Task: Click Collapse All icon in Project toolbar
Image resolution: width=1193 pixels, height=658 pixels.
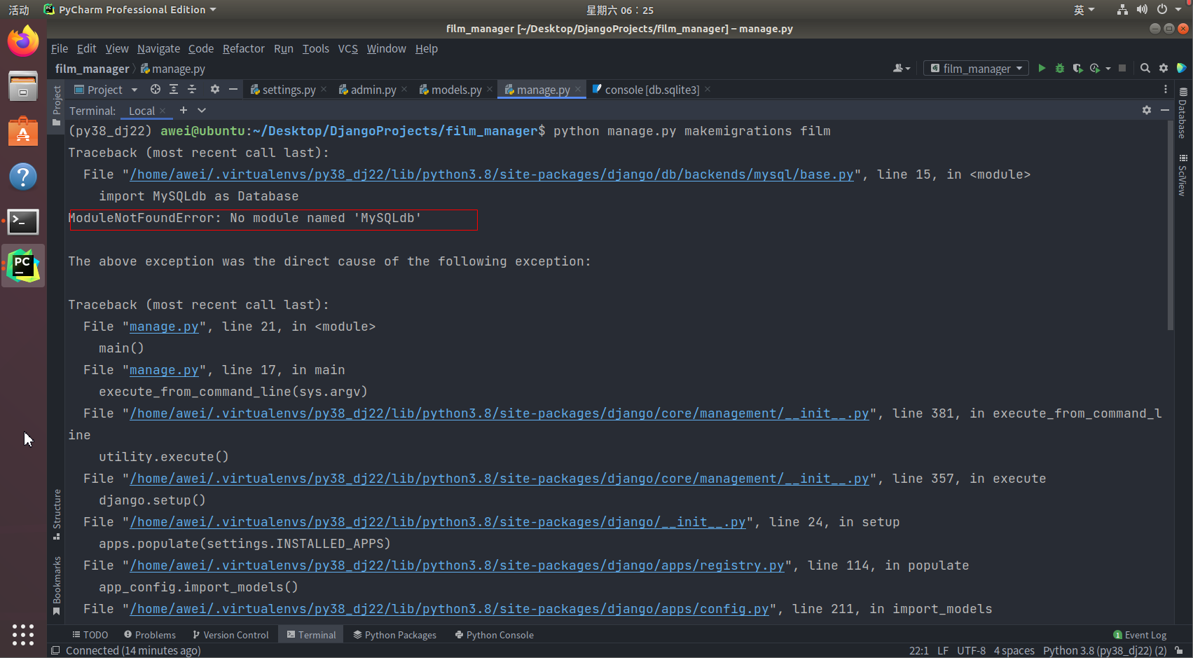Action: click(192, 89)
